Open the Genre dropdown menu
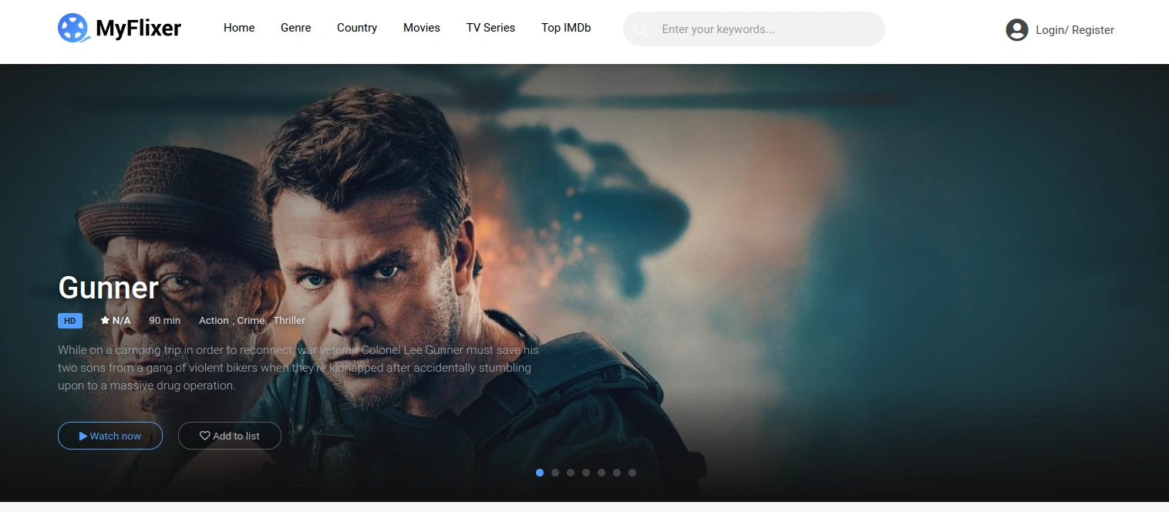Screen dimensions: 1169x512 (x=295, y=28)
